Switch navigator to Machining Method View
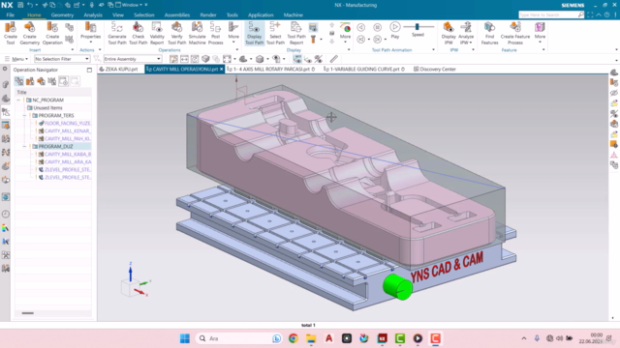Image resolution: width=620 pixels, height=348 pixels. point(52,81)
